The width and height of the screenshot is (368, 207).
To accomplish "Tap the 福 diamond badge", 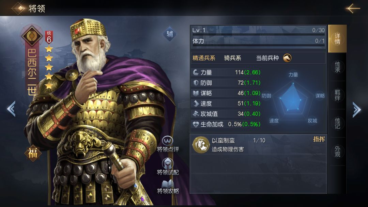I will (x=33, y=153).
